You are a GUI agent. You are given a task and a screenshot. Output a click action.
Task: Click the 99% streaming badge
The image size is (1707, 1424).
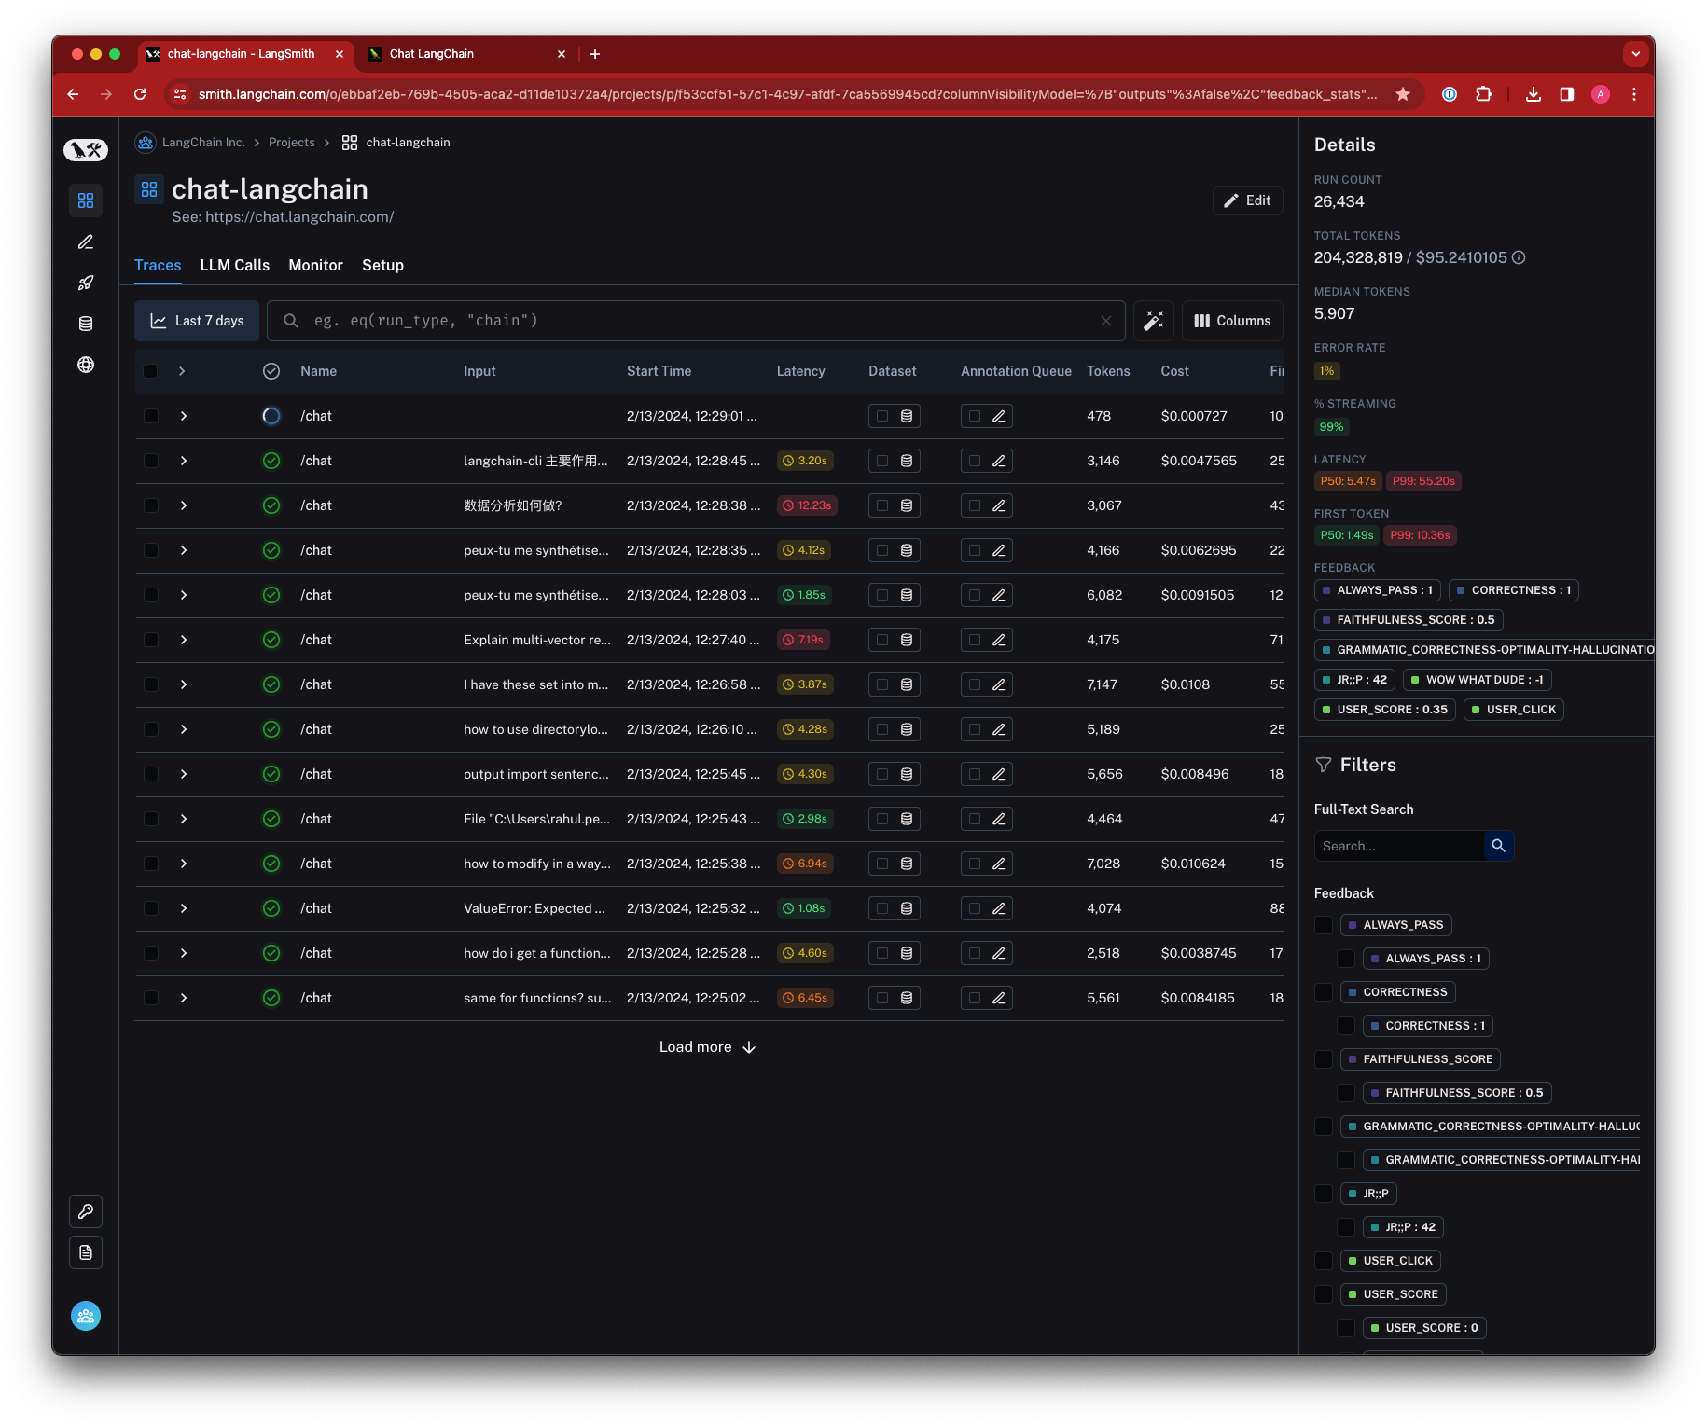click(1331, 427)
